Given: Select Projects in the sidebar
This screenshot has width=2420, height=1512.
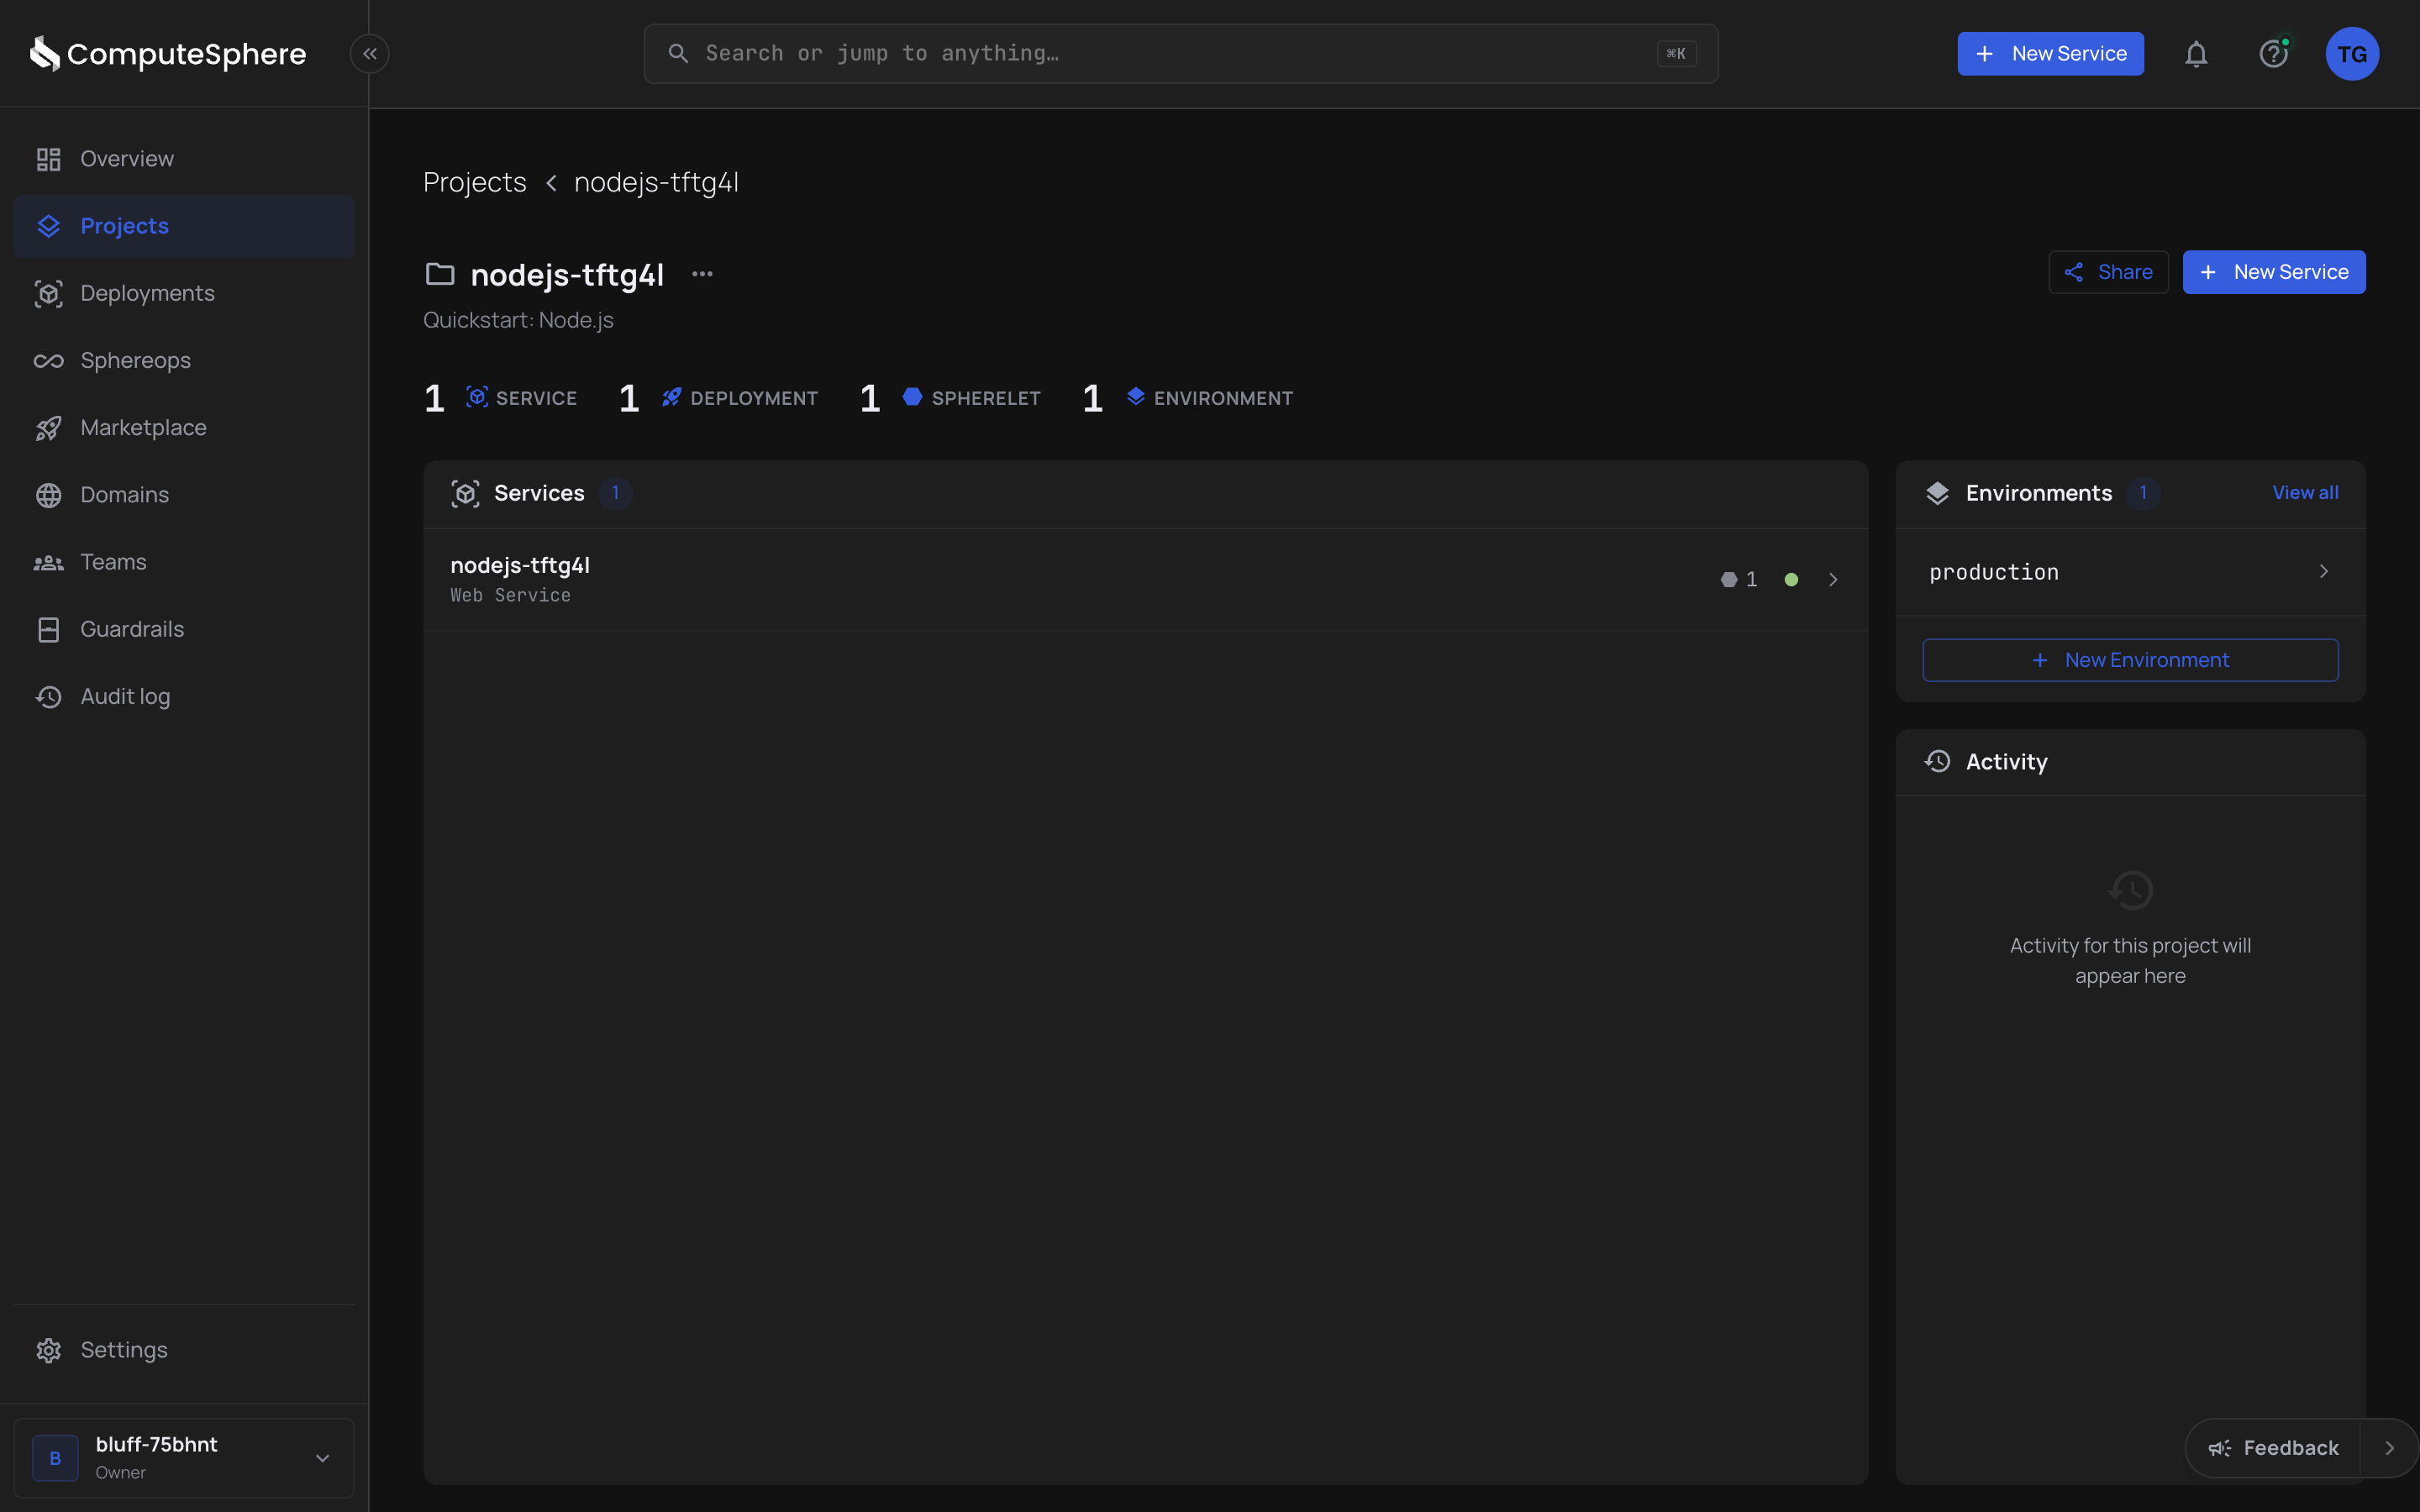Looking at the screenshot, I should (x=184, y=226).
